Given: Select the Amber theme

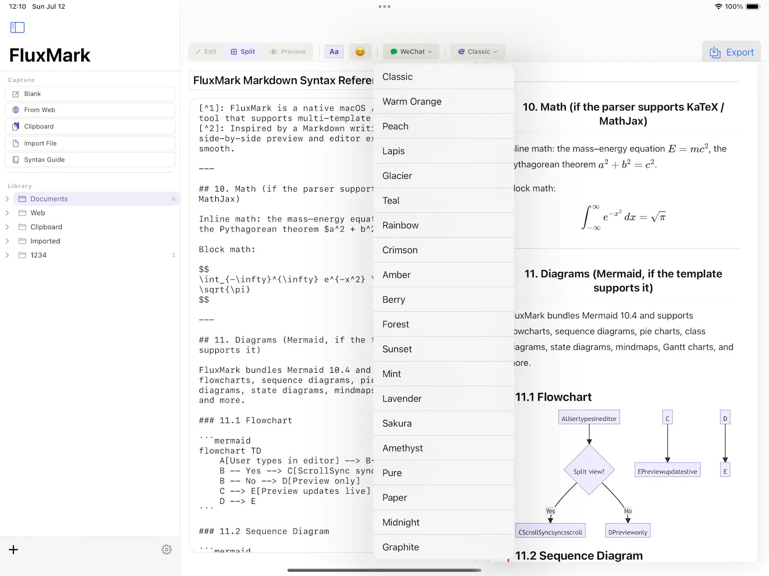Looking at the screenshot, I should point(444,275).
